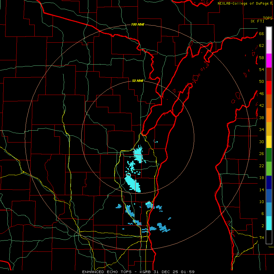
Task: Click the 50 legend value
Action: pyautogui.click(x=262, y=82)
